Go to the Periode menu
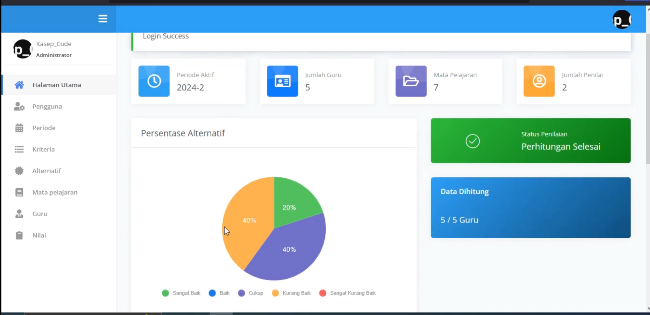The height and width of the screenshot is (315, 650). click(x=59, y=128)
